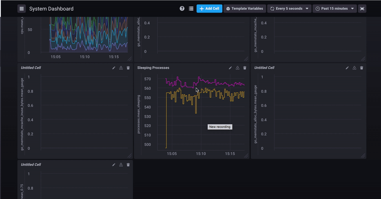Enter presentation full screen mode
The image size is (381, 199).
pyautogui.click(x=362, y=8)
